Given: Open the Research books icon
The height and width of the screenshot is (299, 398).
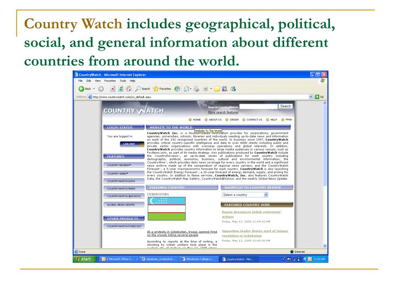Looking at the screenshot, I should pyautogui.click(x=224, y=89).
